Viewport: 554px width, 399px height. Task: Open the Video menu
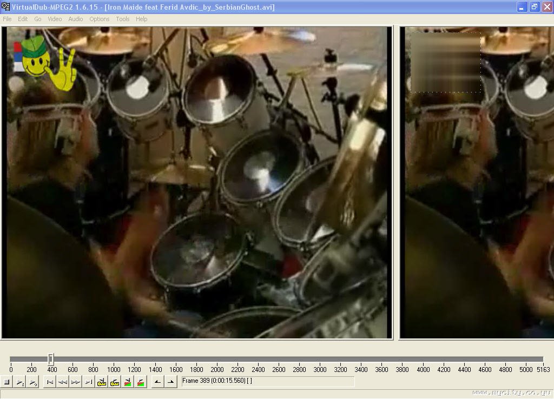pos(55,19)
